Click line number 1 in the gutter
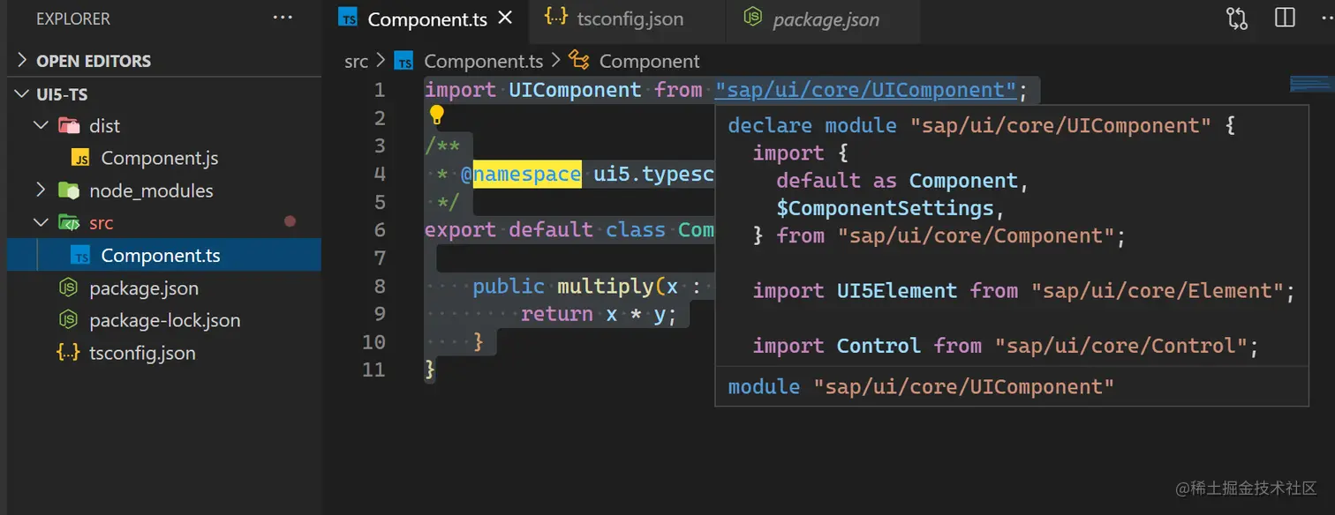1335x515 pixels. 380,90
